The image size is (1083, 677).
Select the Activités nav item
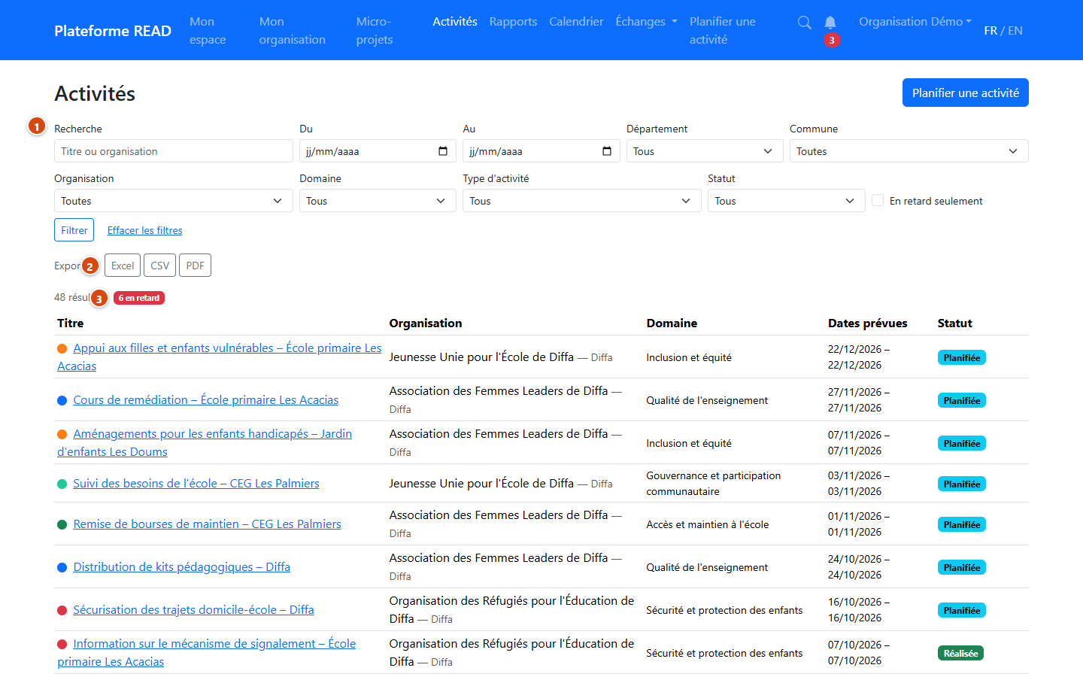(455, 21)
